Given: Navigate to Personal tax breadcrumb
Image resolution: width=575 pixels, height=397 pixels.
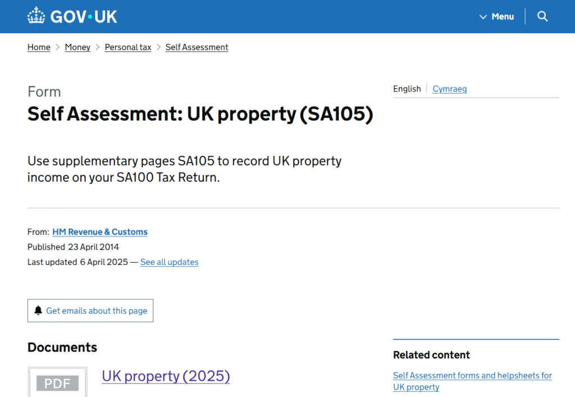Looking at the screenshot, I should [x=128, y=47].
